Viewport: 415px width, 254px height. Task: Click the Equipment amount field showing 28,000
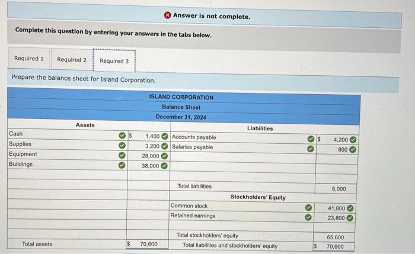point(149,156)
